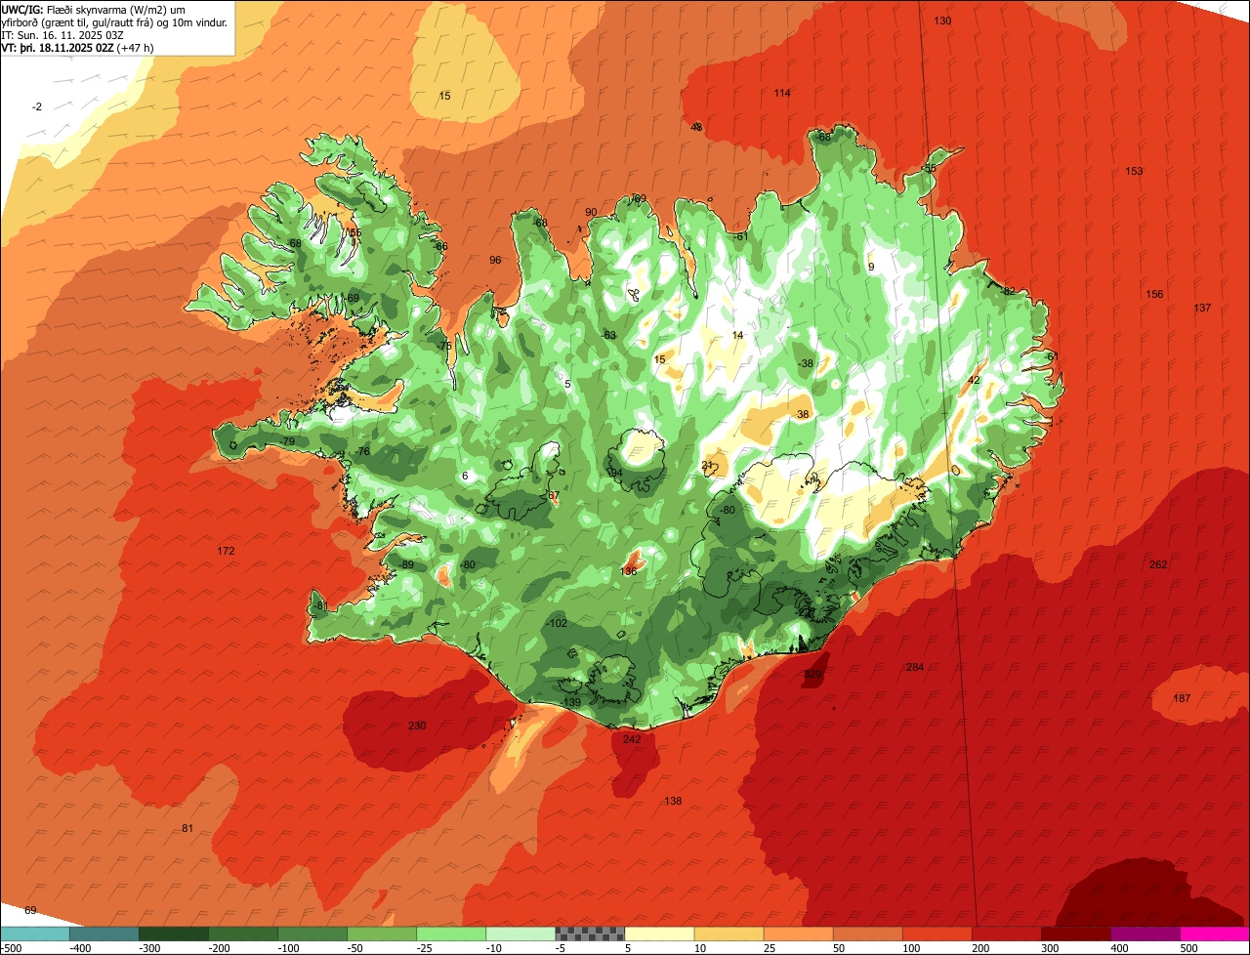The width and height of the screenshot is (1250, 955).
Task: Click the legend label '500'
Action: coord(1188,947)
